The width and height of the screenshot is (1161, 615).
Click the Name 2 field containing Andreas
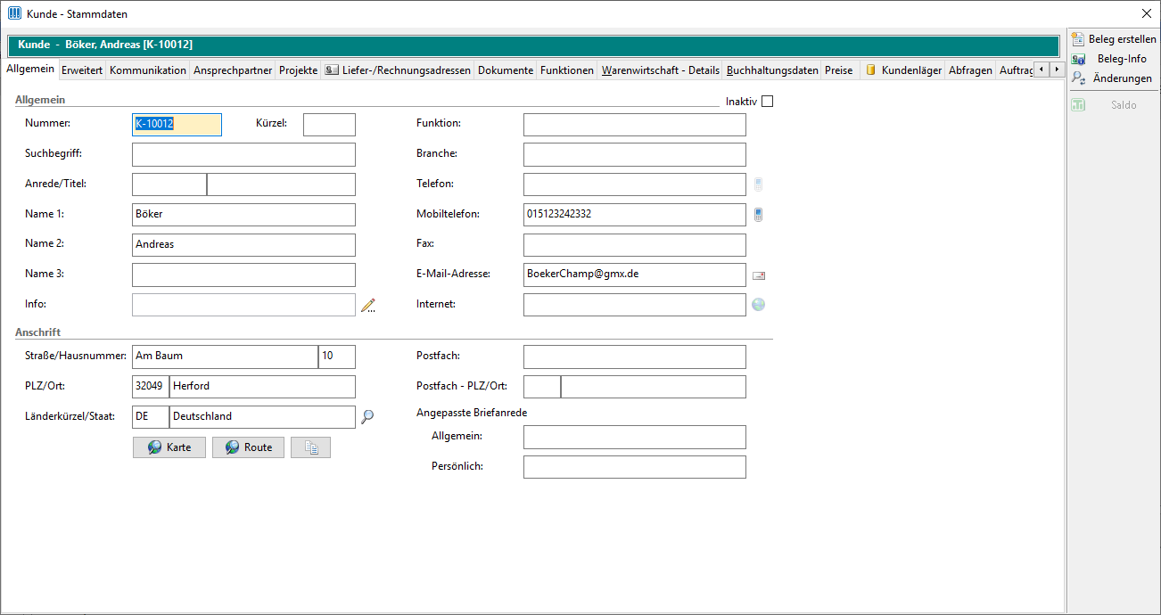pos(243,245)
